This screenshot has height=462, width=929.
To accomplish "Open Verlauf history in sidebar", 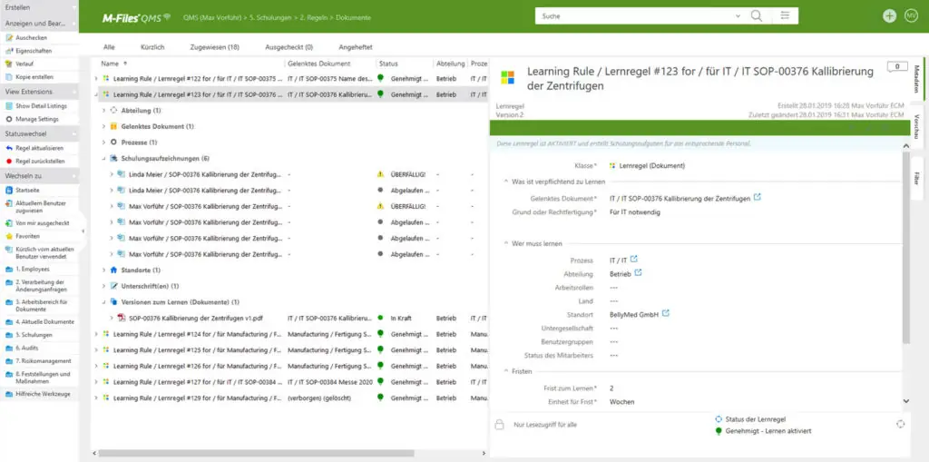I will pyautogui.click(x=24, y=64).
